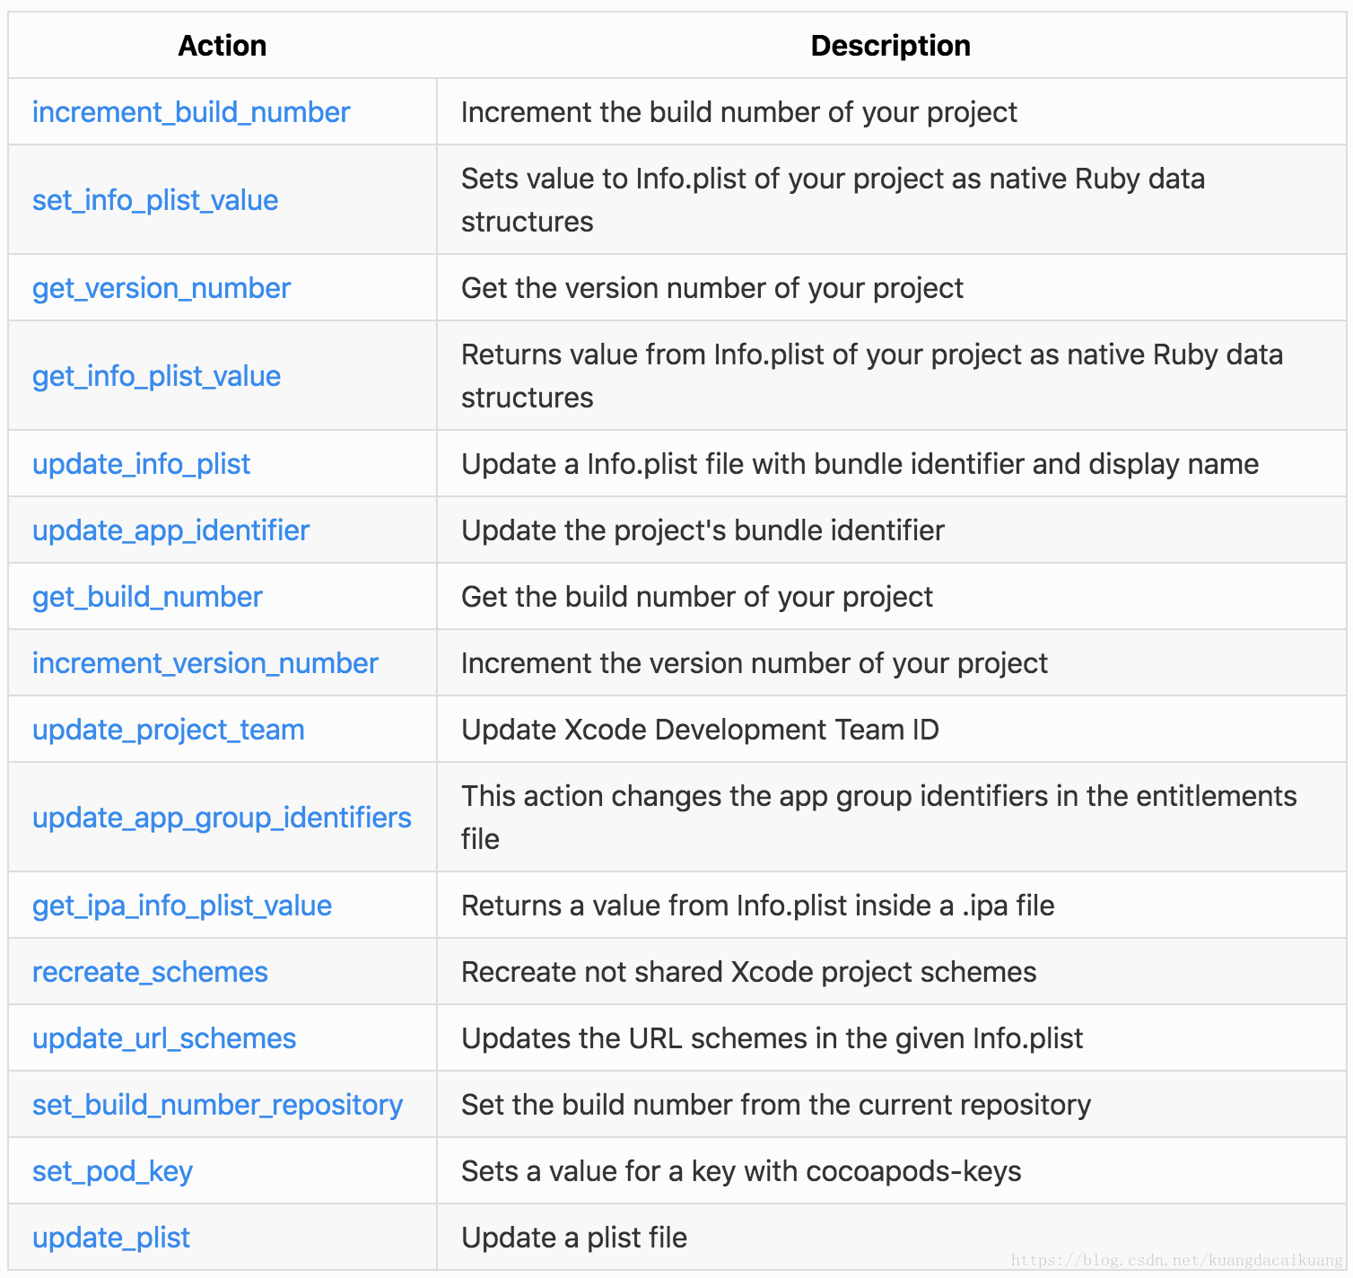Click the get_version_number link

[x=161, y=288]
